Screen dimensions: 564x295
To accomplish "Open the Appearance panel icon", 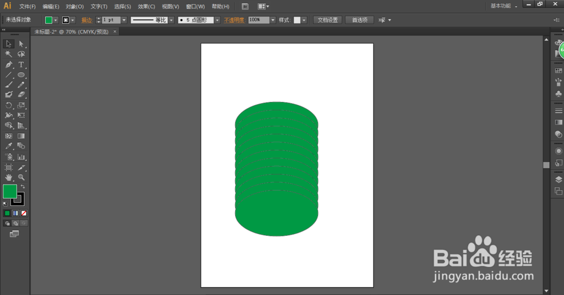I will click(x=558, y=151).
